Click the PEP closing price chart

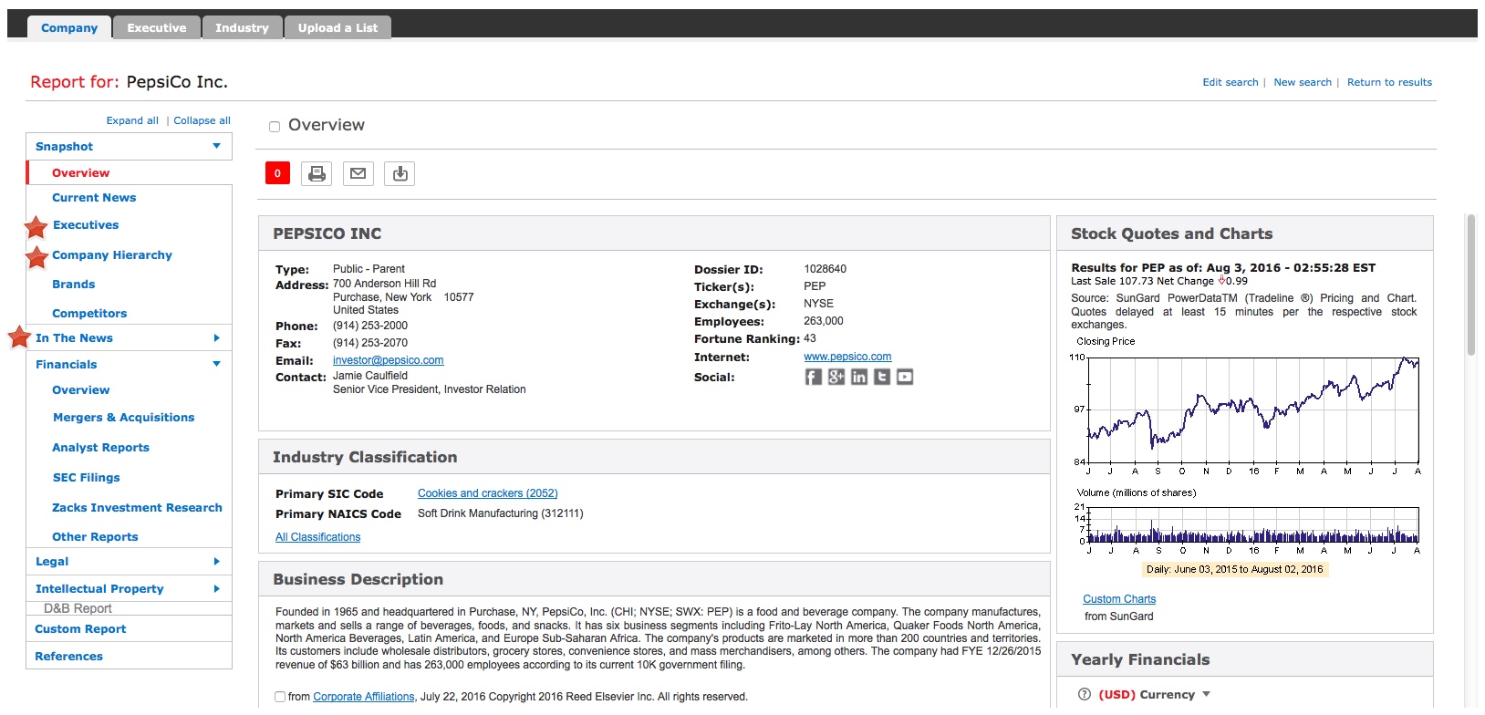pyautogui.click(x=1252, y=409)
